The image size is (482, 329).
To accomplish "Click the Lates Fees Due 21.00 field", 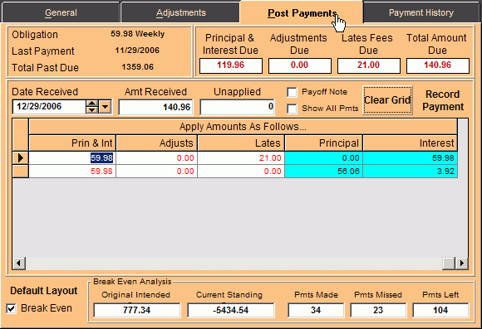I will coord(369,65).
